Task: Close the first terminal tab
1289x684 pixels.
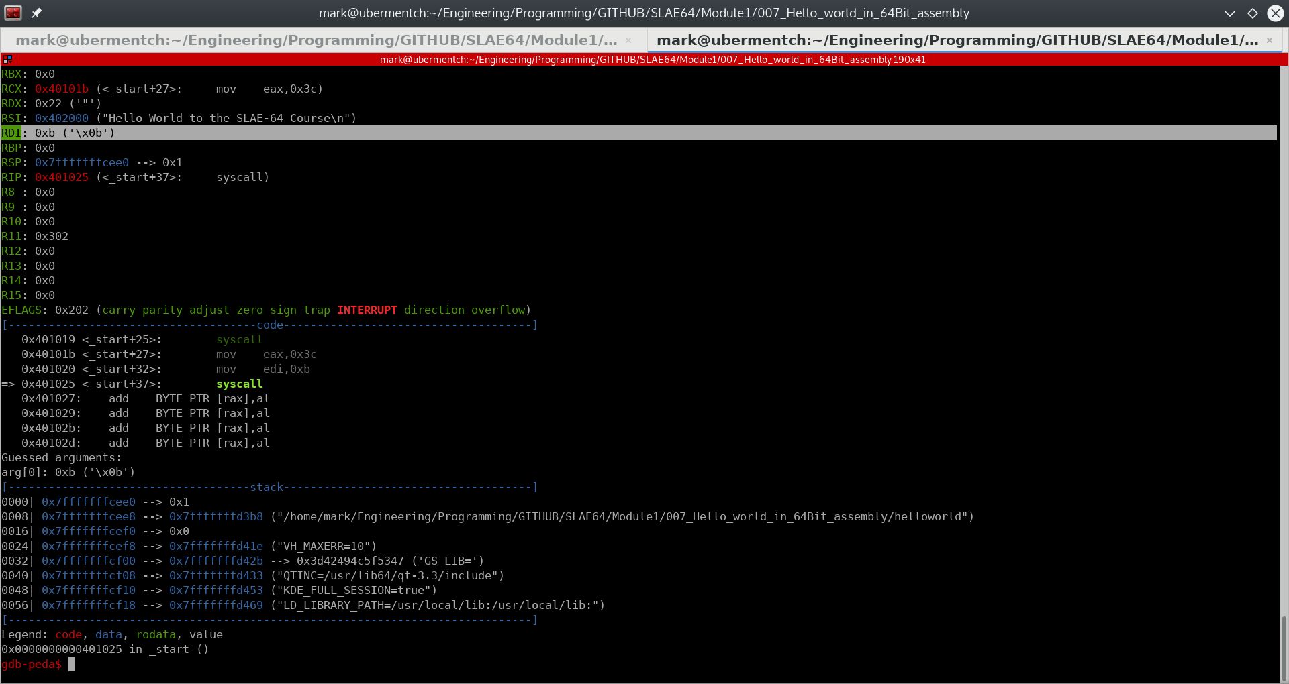Action: tap(628, 40)
